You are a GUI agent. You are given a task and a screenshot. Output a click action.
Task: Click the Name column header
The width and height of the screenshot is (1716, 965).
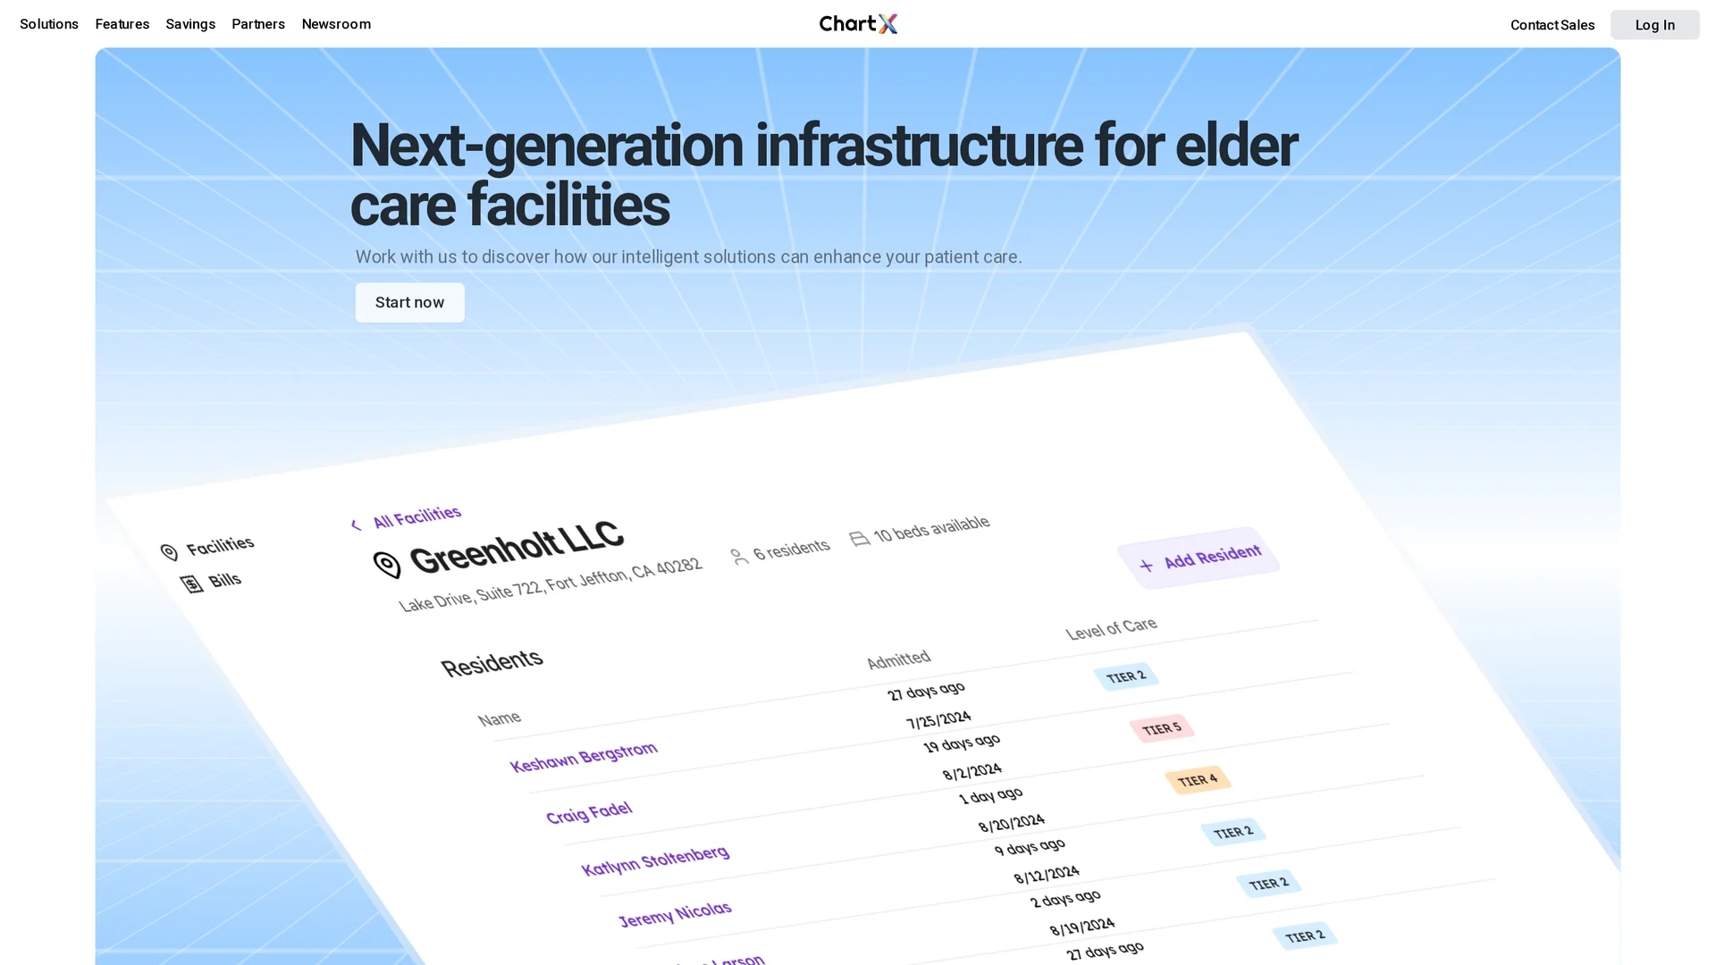499,718
